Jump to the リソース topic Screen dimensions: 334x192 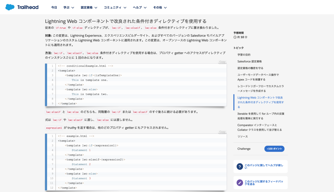coord(242,137)
